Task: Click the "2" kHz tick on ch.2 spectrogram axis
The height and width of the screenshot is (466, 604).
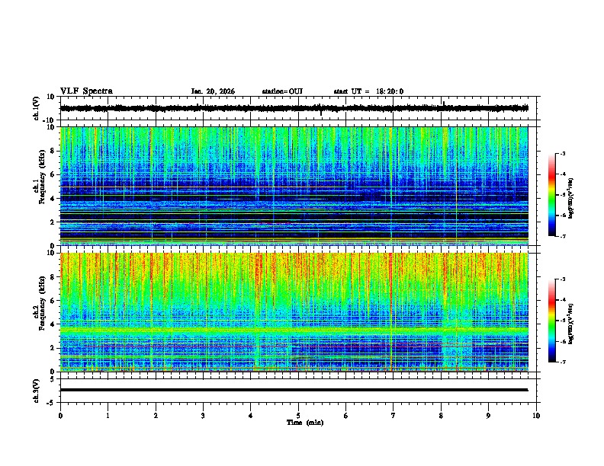Action: pos(53,348)
